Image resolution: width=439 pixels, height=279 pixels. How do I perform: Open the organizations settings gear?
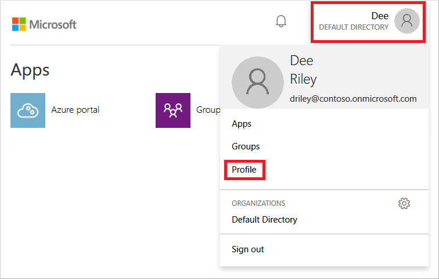(404, 203)
